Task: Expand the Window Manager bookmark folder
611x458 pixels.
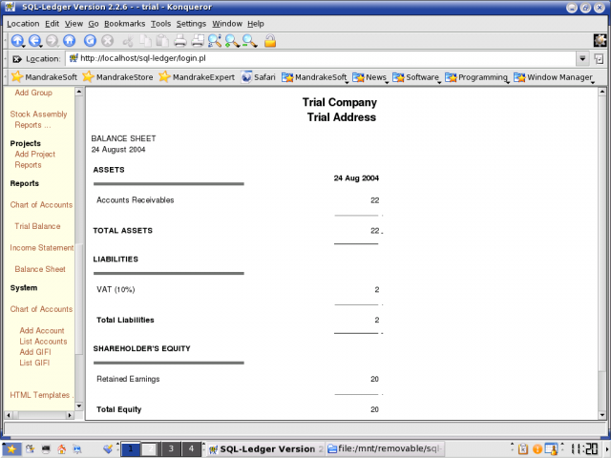Action: [x=554, y=77]
